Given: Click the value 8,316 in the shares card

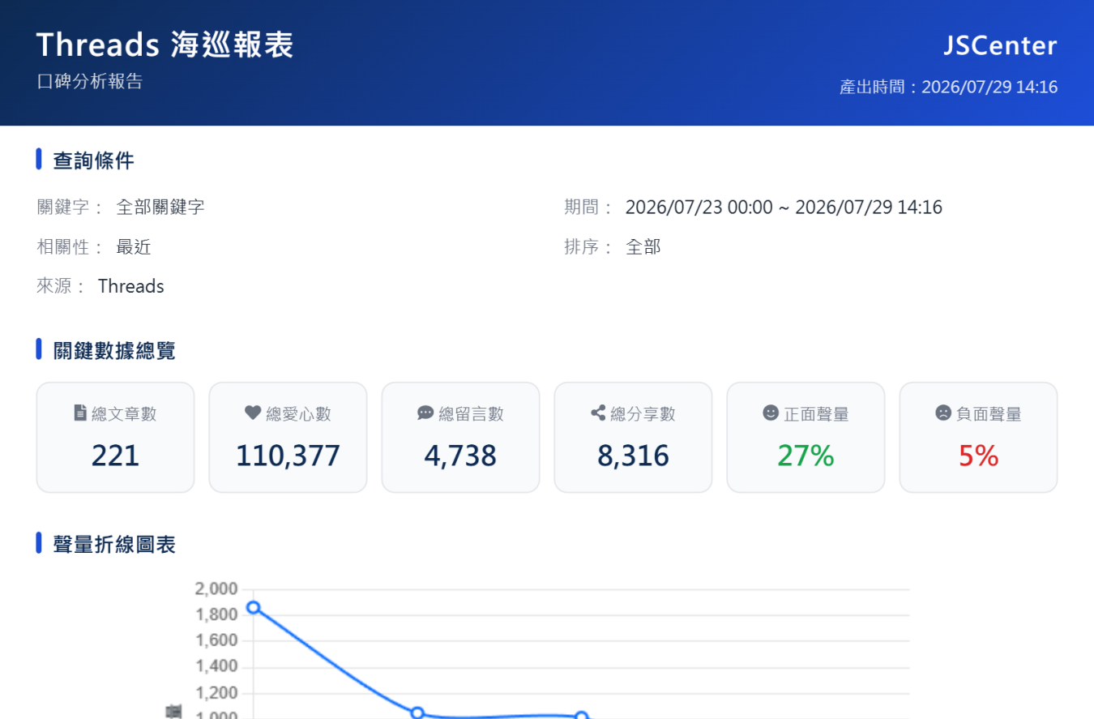Looking at the screenshot, I should pos(633,456).
